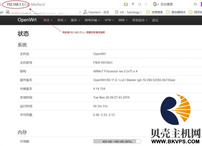
Task: Open the 资源搜索 bookmark folder
Action: point(155,12)
